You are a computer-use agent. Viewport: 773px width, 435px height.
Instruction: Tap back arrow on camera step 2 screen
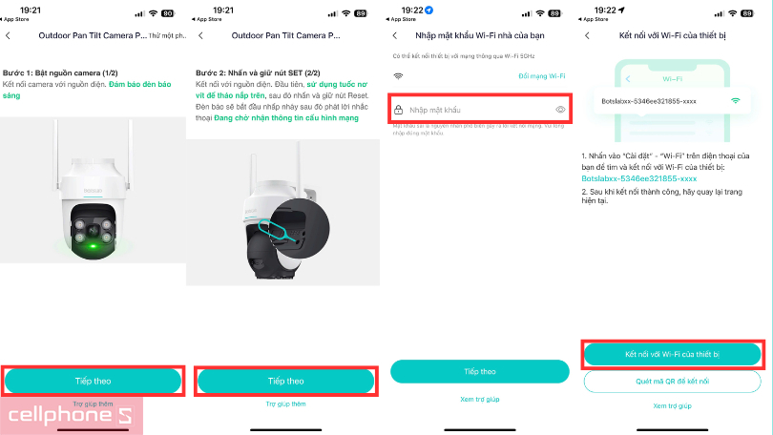point(200,35)
